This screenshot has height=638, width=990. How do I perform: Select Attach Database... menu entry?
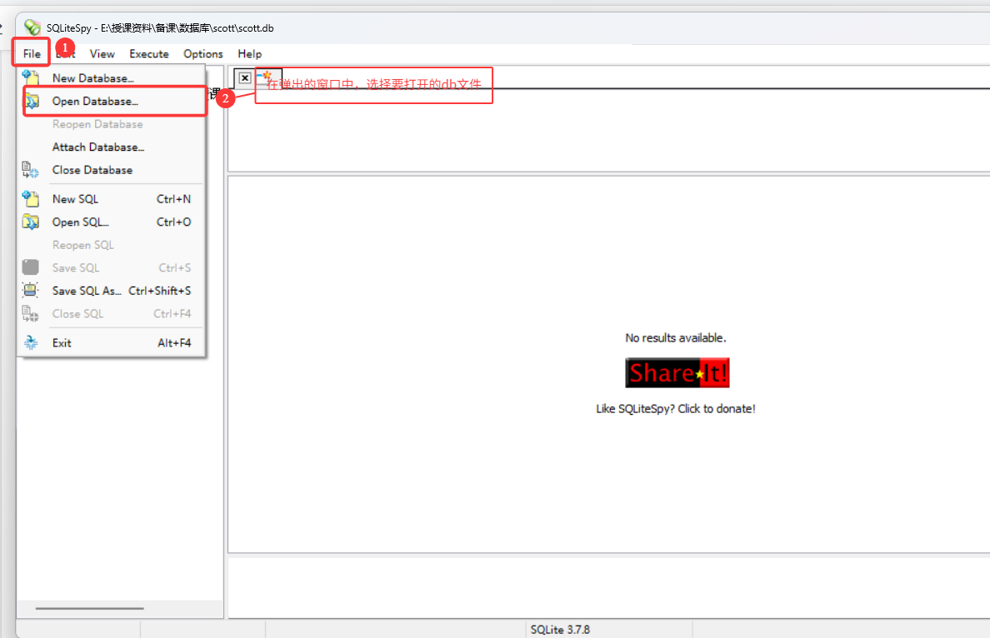(x=111, y=147)
